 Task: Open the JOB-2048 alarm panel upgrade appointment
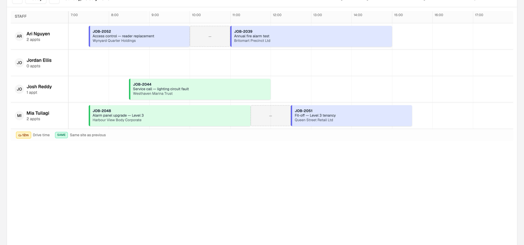pyautogui.click(x=170, y=115)
